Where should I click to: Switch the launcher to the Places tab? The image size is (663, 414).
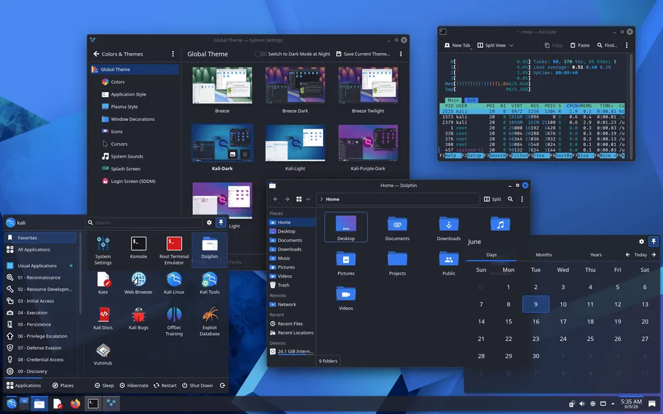tap(63, 386)
